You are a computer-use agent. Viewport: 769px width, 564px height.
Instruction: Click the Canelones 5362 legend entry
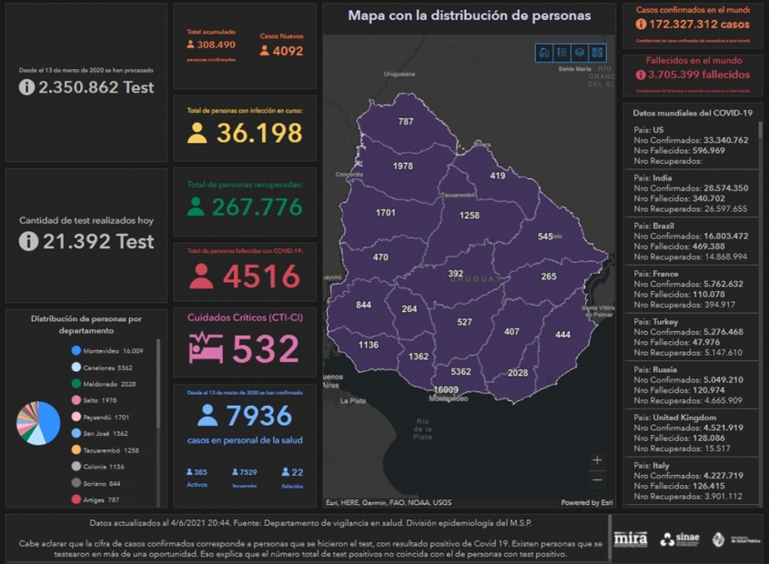(107, 368)
